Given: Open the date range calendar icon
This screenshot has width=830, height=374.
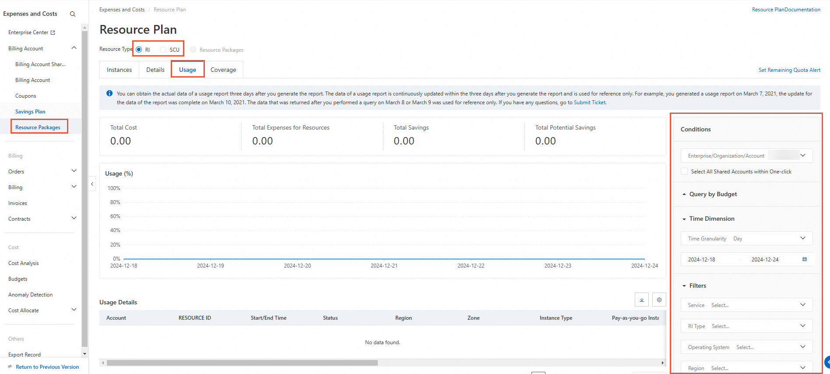Looking at the screenshot, I should [805, 259].
